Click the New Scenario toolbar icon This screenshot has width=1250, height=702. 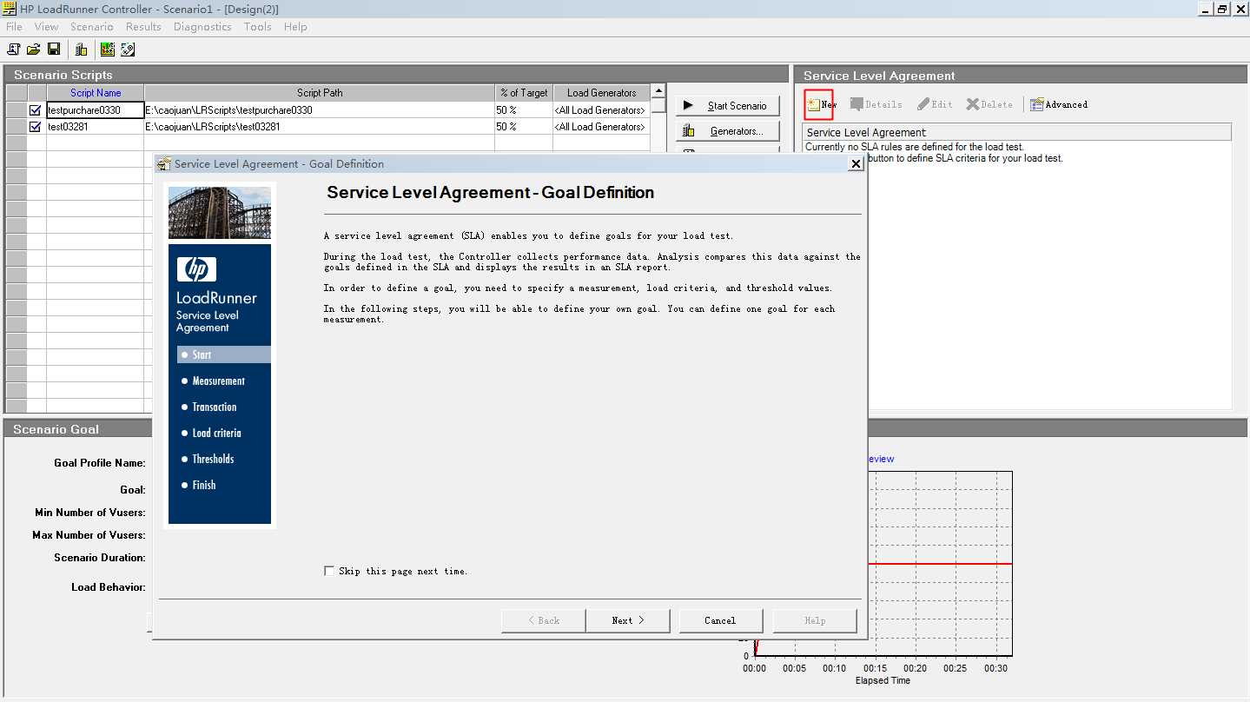pos(14,50)
